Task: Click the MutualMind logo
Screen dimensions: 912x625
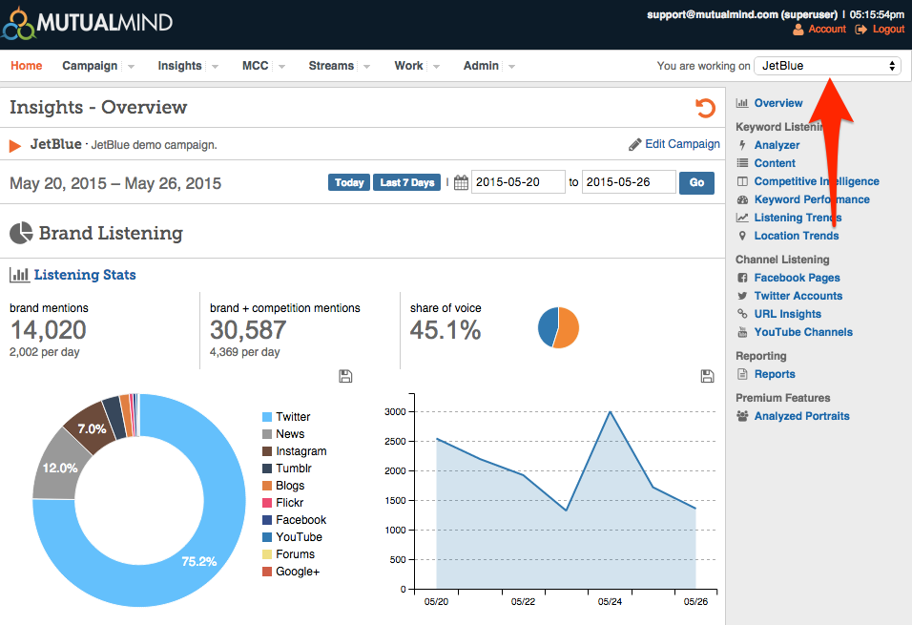Action: [87, 23]
